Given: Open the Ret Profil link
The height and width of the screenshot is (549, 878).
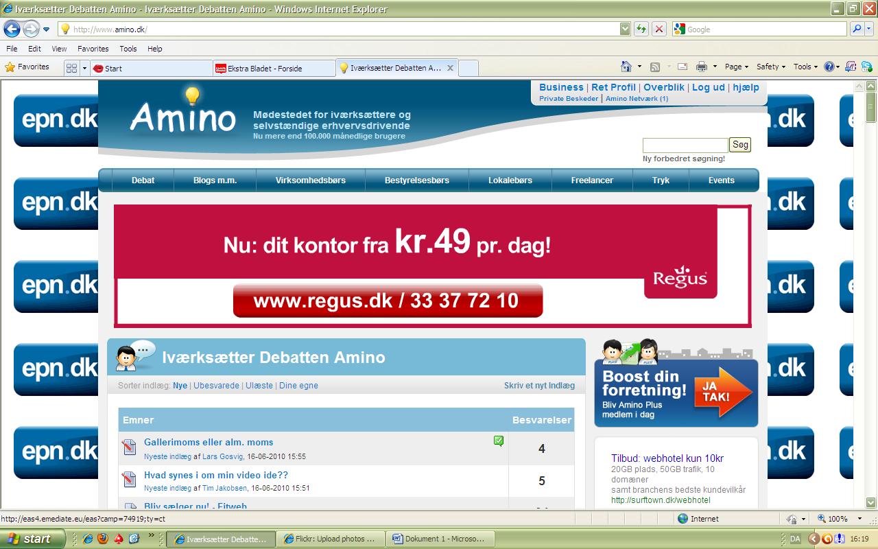Looking at the screenshot, I should click(613, 87).
